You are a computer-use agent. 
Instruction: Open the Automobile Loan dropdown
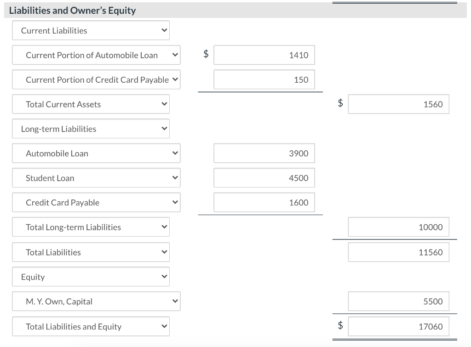[x=96, y=154]
